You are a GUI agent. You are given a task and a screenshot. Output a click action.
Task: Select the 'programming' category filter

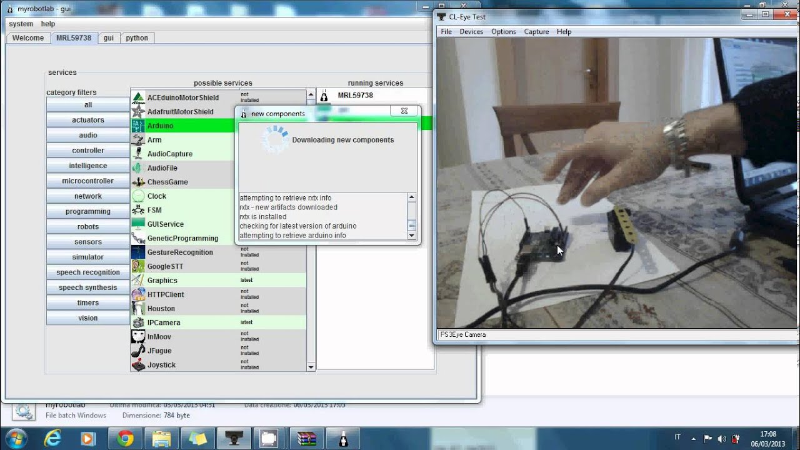pyautogui.click(x=88, y=211)
